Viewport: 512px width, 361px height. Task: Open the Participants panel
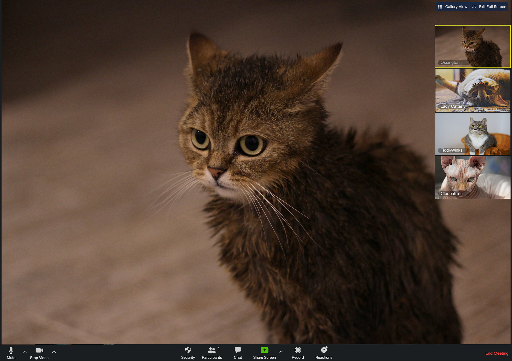pyautogui.click(x=212, y=353)
